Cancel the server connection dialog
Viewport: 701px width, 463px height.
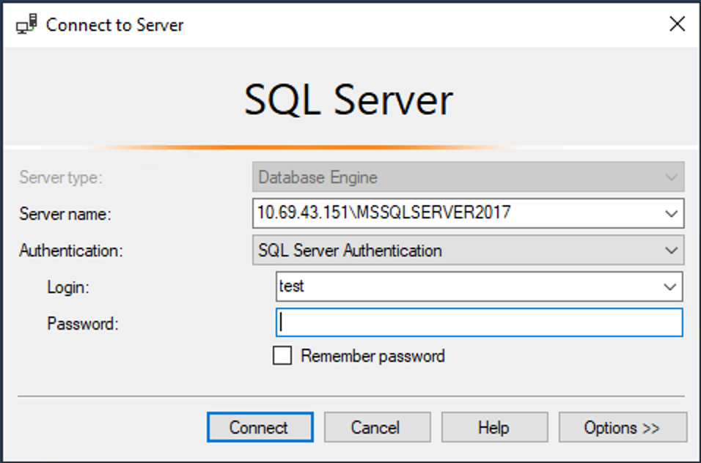(x=377, y=428)
